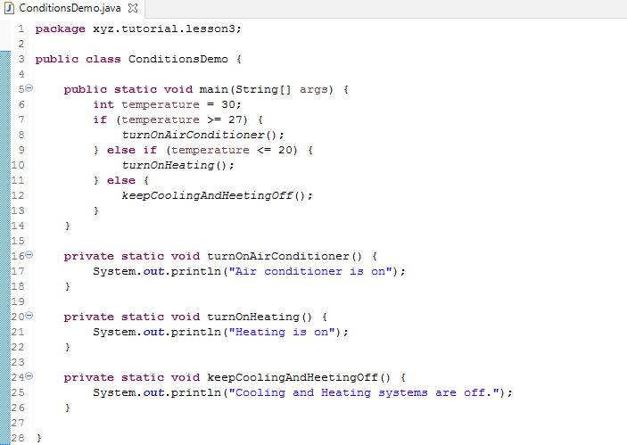Image resolution: width=627 pixels, height=445 pixels.
Task: Click the Java file icon on the editor tab
Action: point(9,8)
